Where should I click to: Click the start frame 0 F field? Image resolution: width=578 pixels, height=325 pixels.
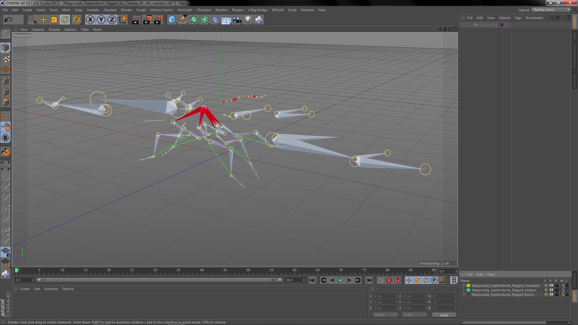[24, 280]
